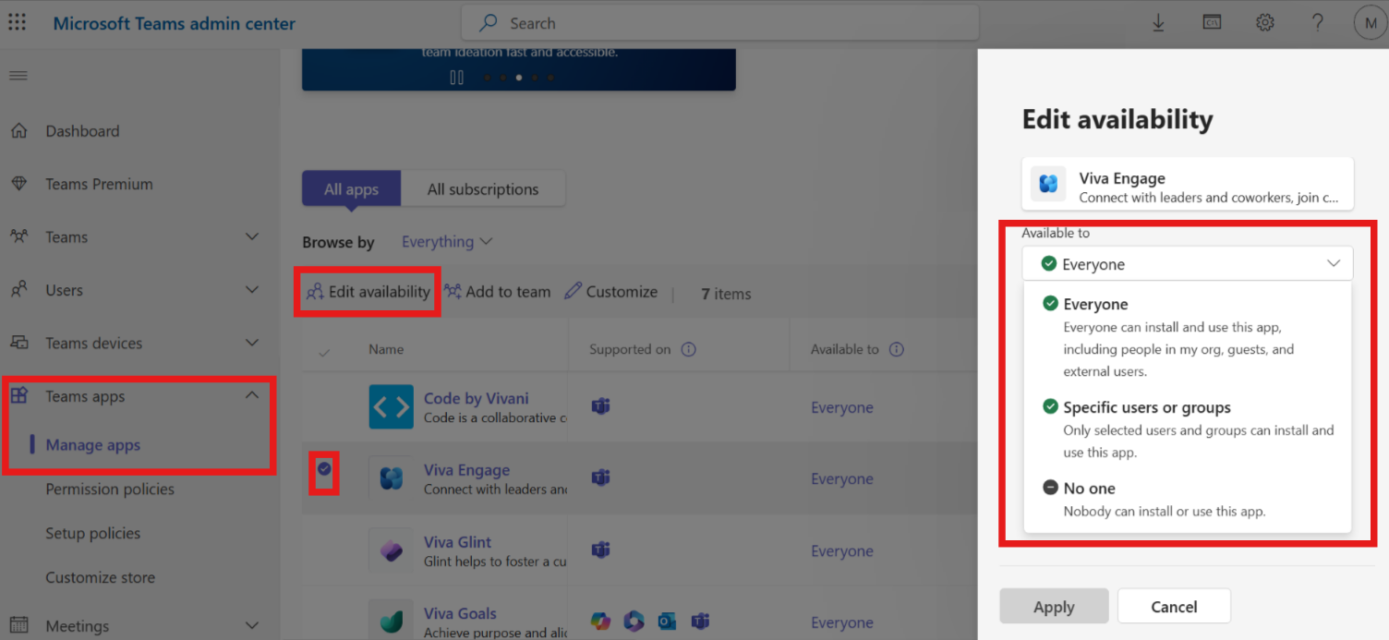Open the Settings gear icon
Screen dimensions: 1389x640
tap(1265, 23)
